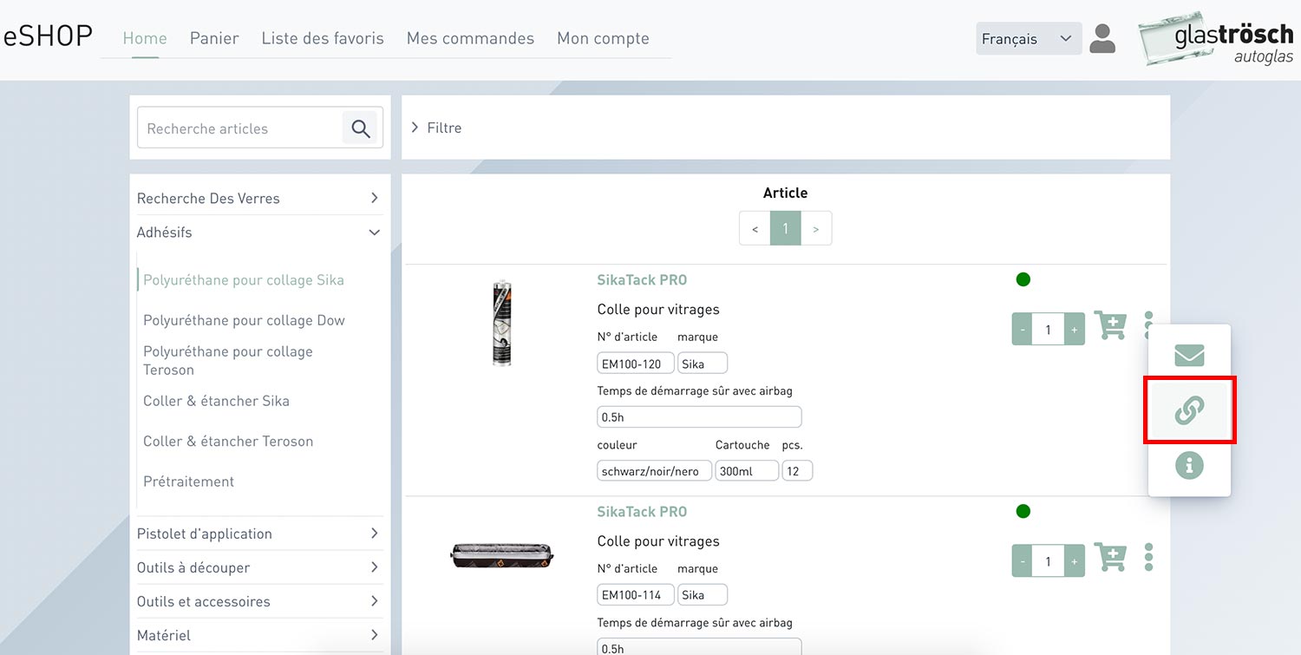Open Liste des favoris
This screenshot has width=1301, height=655.
(x=323, y=38)
